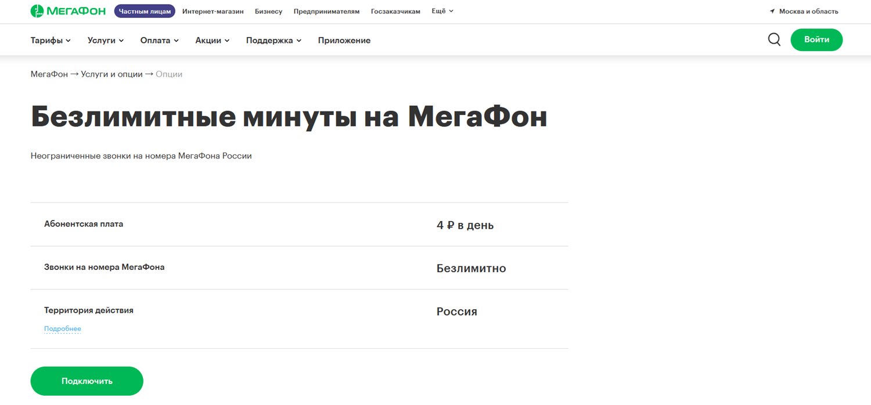Change region Москва и область
This screenshot has width=871, height=405.
808,11
